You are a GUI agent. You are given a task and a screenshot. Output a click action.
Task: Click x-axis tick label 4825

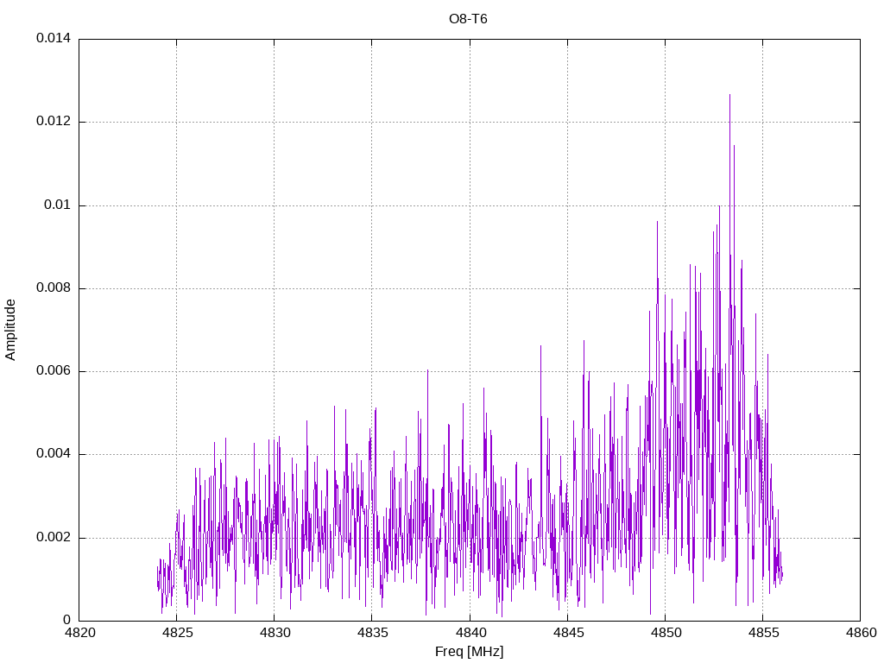tap(177, 633)
